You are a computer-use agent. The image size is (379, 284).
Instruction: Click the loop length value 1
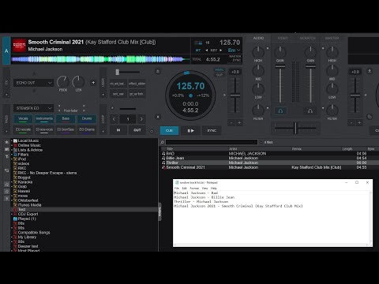click(x=128, y=119)
